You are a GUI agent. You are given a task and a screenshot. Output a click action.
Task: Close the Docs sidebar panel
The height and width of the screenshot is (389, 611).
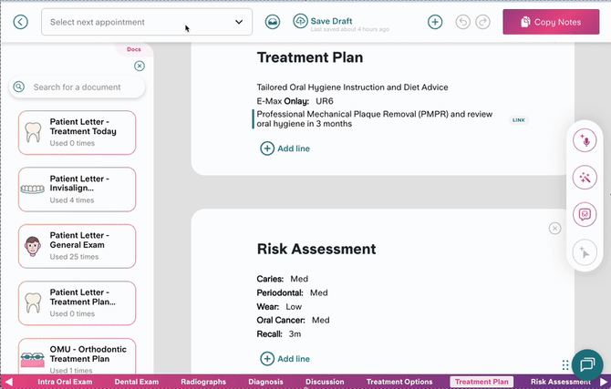pos(140,66)
